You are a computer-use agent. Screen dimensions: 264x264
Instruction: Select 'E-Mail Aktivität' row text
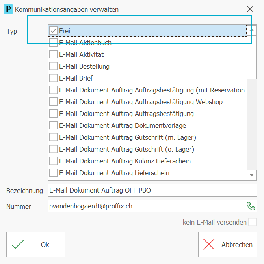tap(82, 54)
